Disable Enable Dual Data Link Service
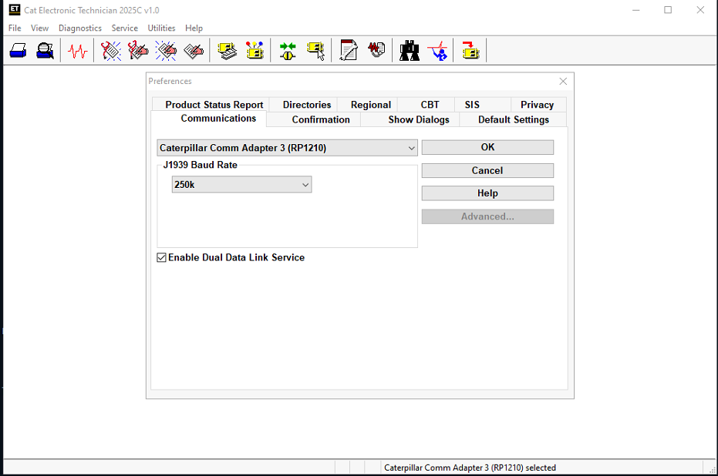Screen dimensions: 718x476 click(161, 257)
